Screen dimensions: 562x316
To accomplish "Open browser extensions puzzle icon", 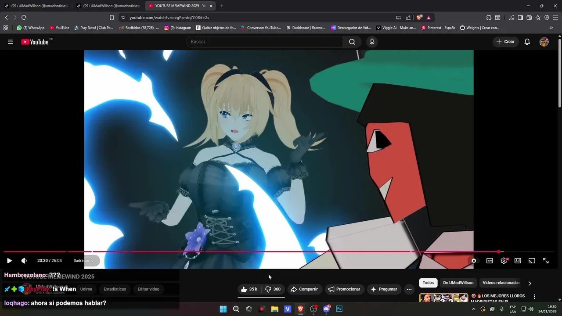I will [x=489, y=18].
